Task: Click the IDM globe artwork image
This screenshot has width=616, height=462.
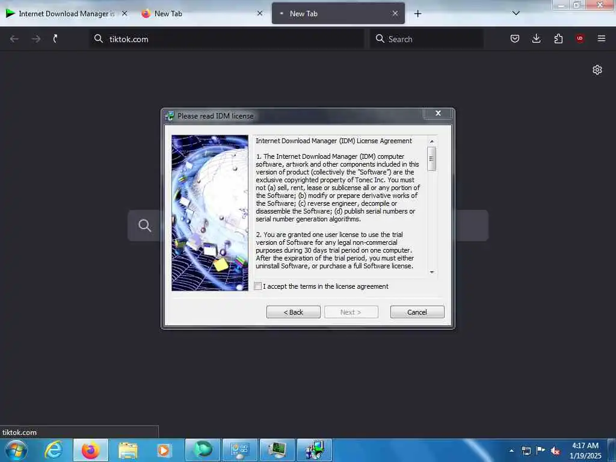Action: pos(210,213)
